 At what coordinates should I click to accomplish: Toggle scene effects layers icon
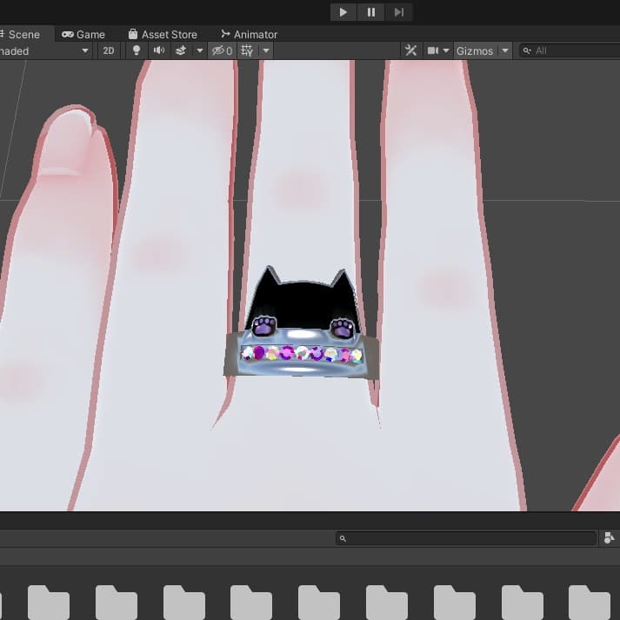(181, 51)
